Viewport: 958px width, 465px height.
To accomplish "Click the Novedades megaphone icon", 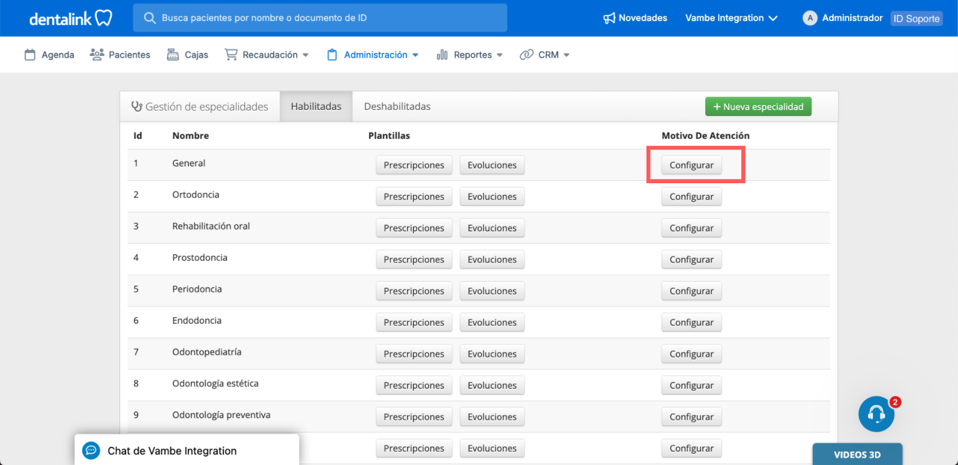I will (x=609, y=18).
